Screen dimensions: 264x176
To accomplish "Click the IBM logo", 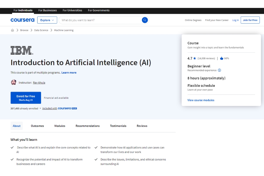I will [x=22, y=50].
